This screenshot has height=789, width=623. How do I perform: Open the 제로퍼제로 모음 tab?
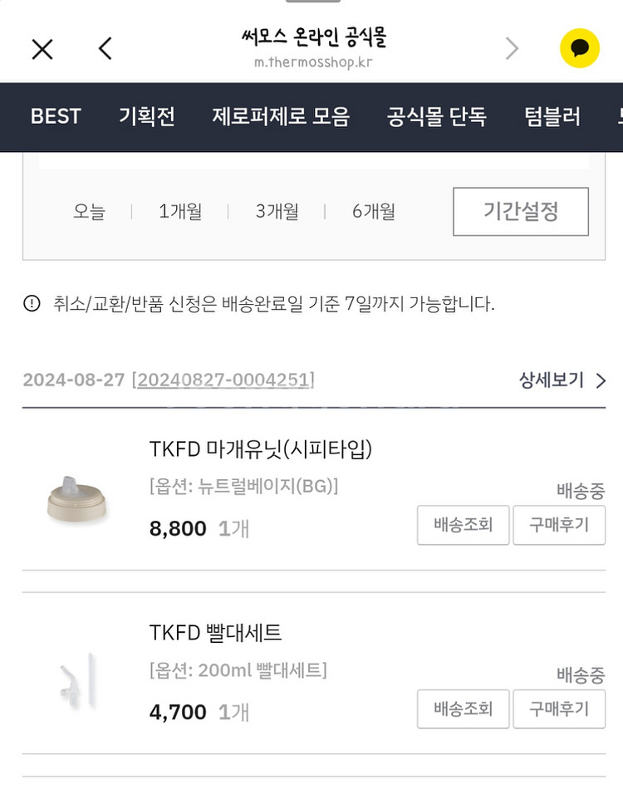280,117
